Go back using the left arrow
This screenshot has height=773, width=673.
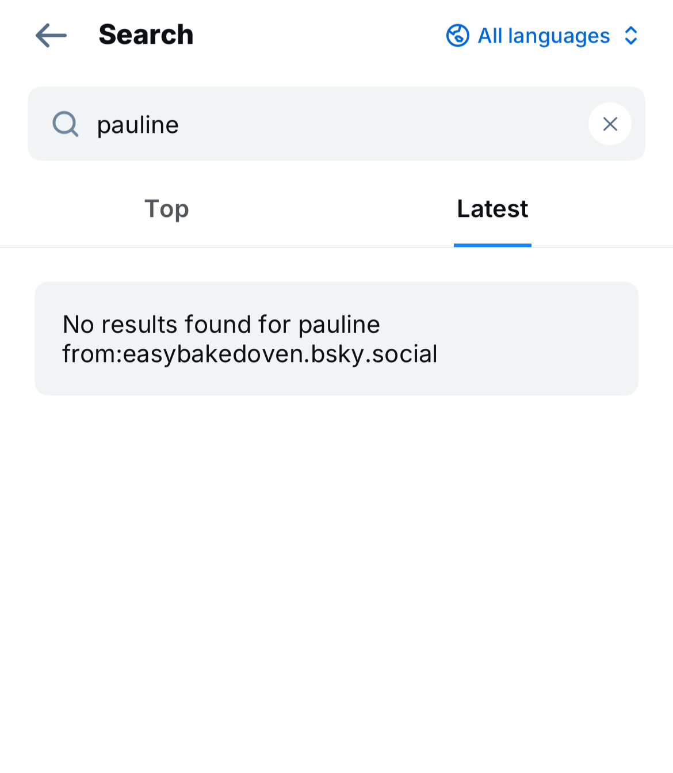[x=51, y=36]
